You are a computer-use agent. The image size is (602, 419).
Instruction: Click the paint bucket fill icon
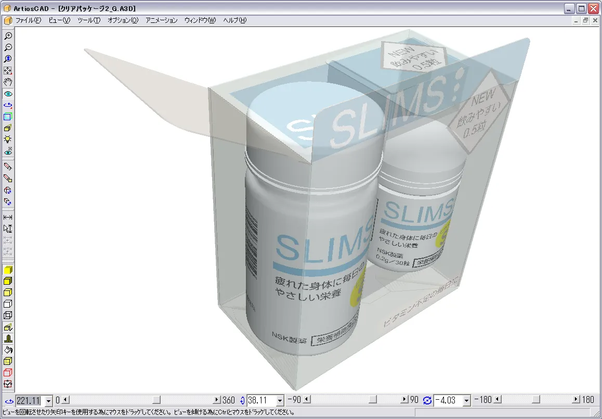pos(8,350)
